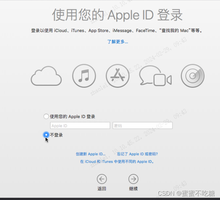Open the '忘记了 Apple ID 或密码?' link

pos(137,154)
